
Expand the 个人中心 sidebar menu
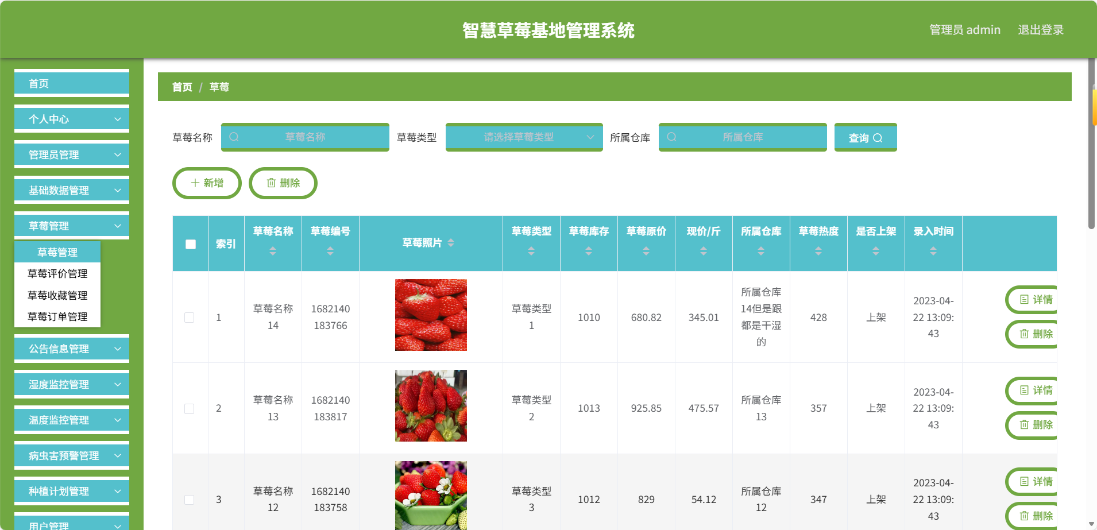pyautogui.click(x=72, y=119)
